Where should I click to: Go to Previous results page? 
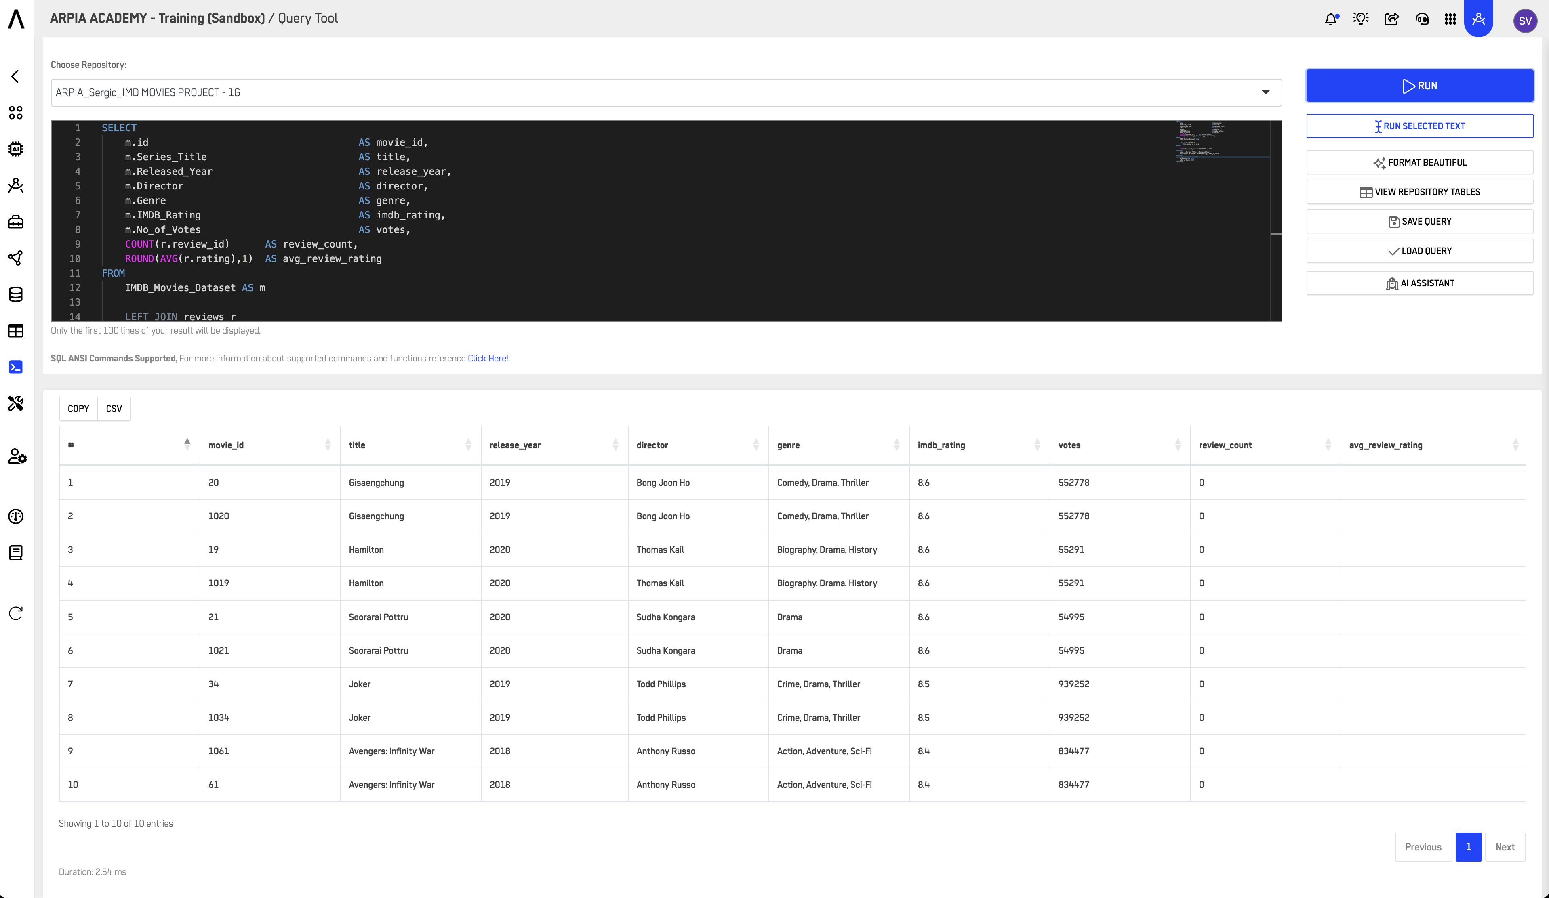(x=1423, y=846)
